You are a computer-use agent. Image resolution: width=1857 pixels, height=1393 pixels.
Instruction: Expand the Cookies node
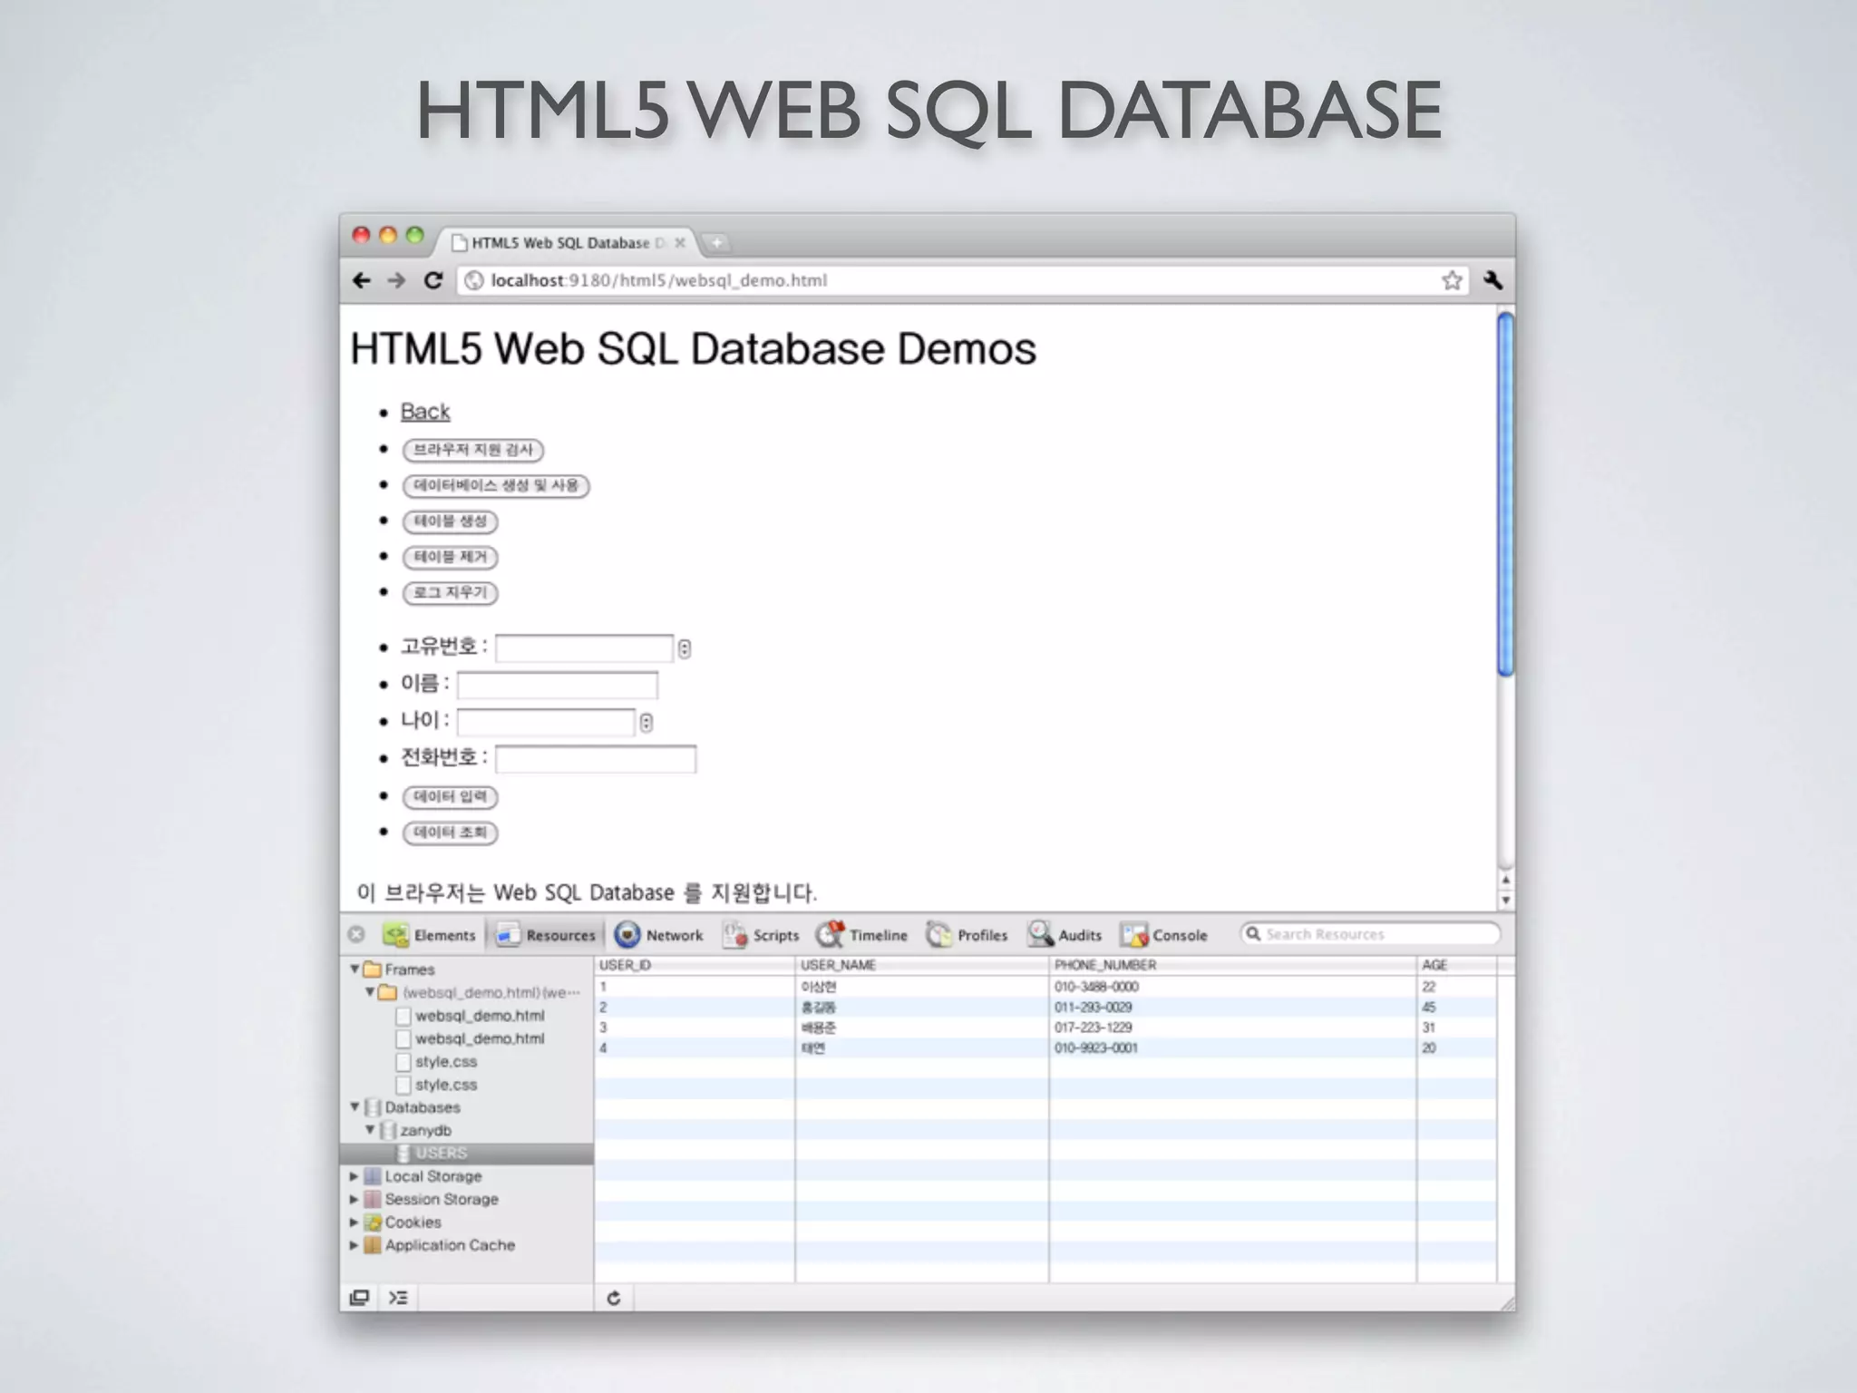tap(355, 1222)
